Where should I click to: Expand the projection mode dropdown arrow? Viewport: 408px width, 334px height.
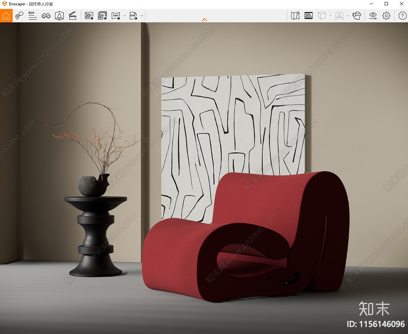click(330, 16)
